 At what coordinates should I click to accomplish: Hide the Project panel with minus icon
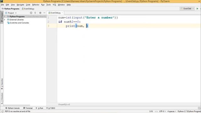point(44,13)
